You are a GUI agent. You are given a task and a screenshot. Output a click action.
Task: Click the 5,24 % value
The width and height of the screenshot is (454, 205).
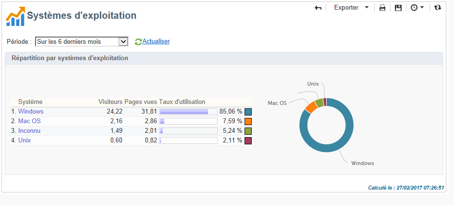[x=232, y=131]
